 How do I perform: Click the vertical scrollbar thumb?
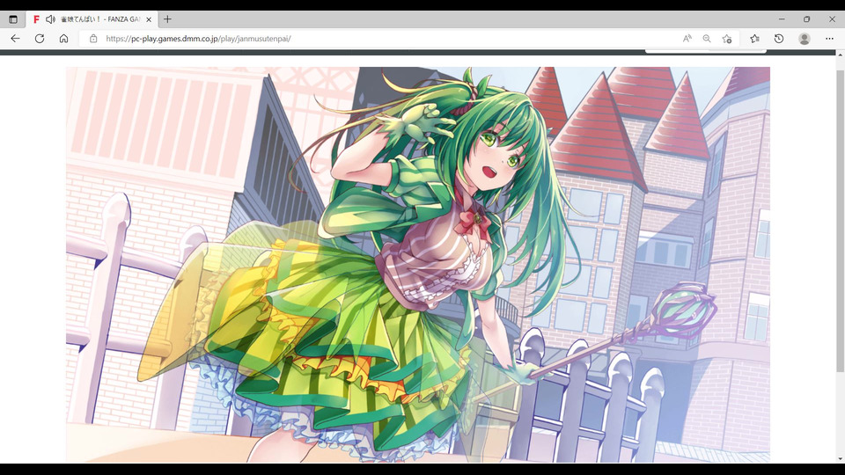(x=840, y=220)
